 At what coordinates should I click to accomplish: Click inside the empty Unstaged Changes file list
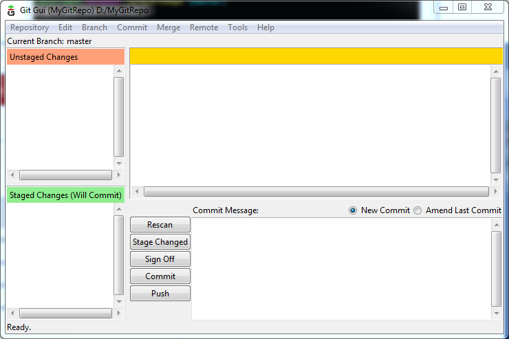coord(60,117)
